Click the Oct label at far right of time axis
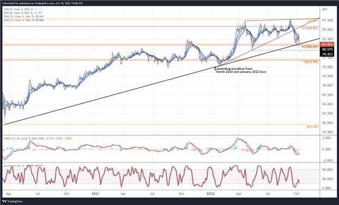339x205 pixels. 297,194
